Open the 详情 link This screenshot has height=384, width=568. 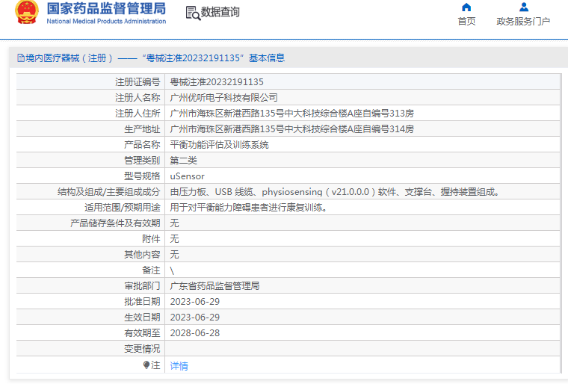(179, 366)
